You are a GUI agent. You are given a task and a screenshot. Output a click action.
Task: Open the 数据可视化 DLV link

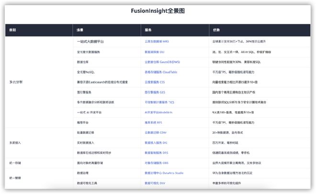(155, 183)
